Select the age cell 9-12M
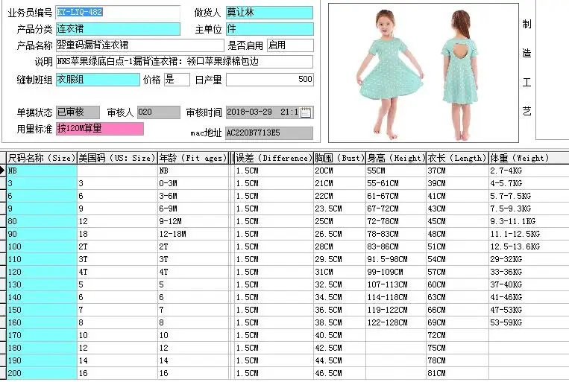Viewport: 569px width, 382px height. coord(193,221)
